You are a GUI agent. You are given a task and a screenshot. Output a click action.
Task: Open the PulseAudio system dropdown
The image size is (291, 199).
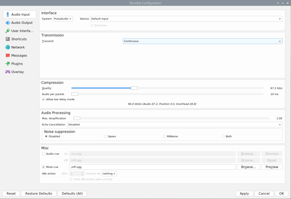tap(63, 19)
